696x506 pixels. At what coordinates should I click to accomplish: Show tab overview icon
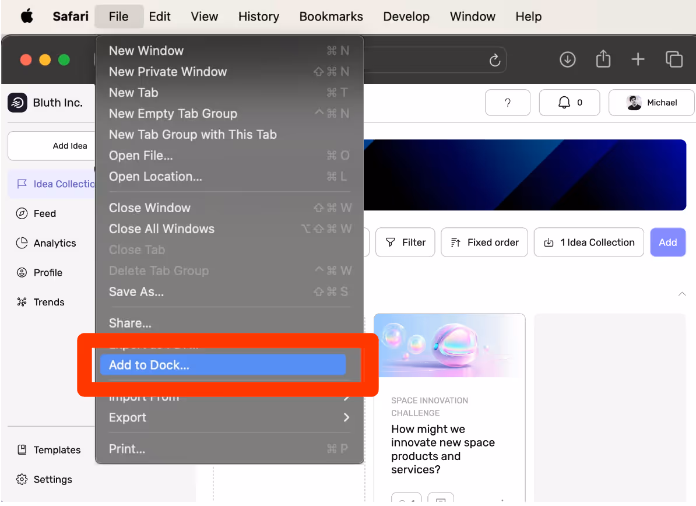pos(674,59)
